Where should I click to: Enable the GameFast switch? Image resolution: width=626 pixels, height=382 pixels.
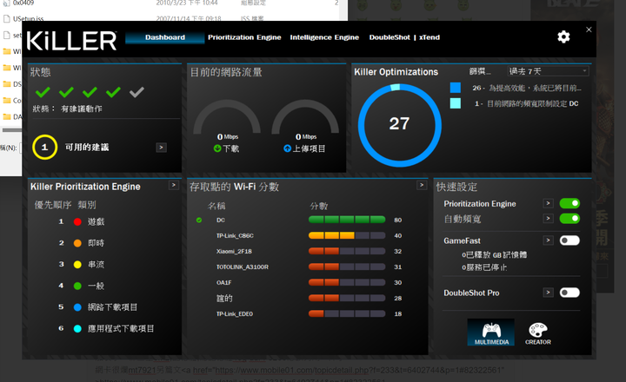[x=569, y=240]
